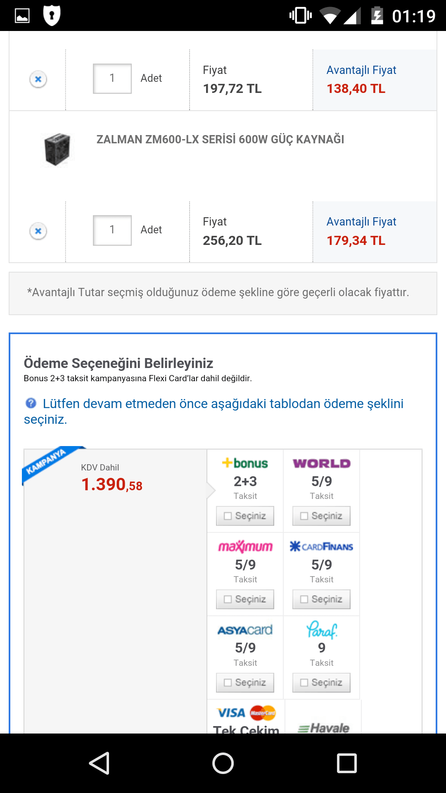
Task: Select Bonus 2+3 Taksit checkbox
Action: coord(245,516)
